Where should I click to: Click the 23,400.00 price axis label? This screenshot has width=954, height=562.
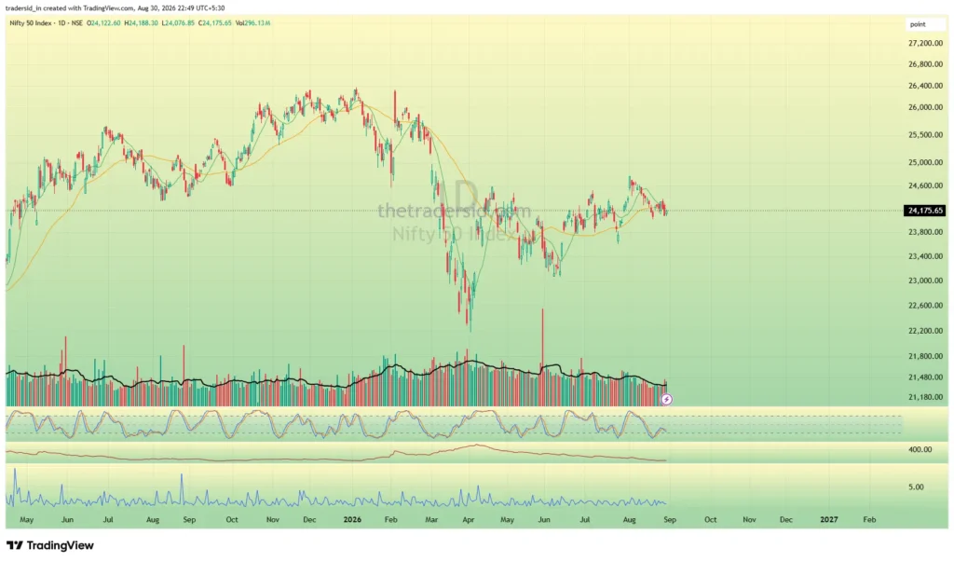[925, 256]
